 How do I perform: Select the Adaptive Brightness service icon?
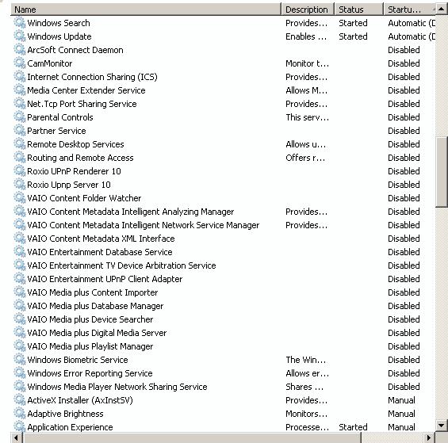pyautogui.click(x=20, y=414)
